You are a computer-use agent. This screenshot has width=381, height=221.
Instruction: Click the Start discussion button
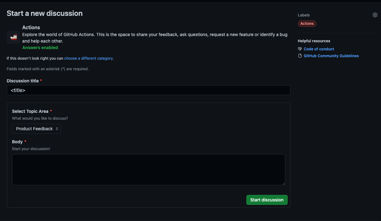(267, 200)
